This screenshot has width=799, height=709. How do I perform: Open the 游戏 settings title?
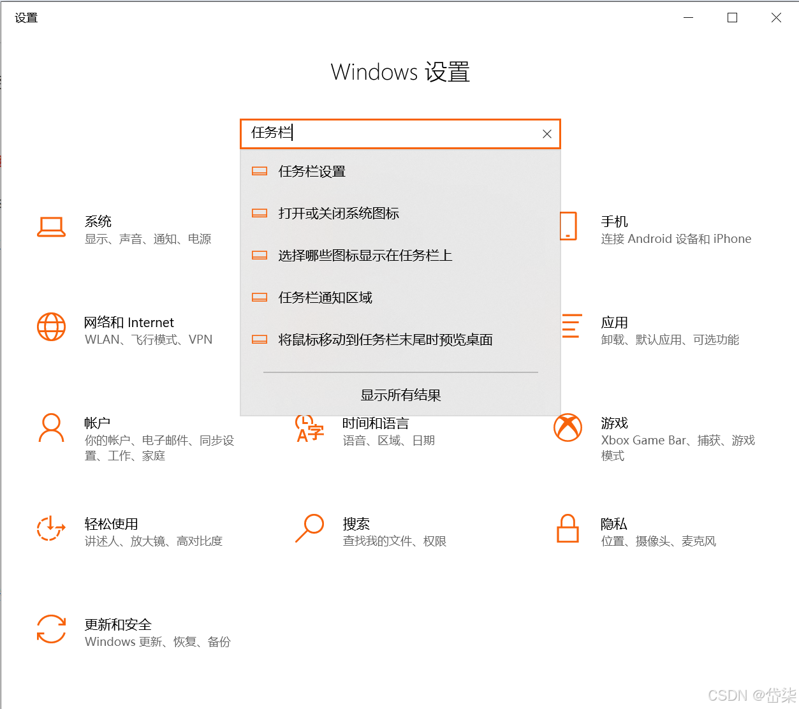click(615, 423)
